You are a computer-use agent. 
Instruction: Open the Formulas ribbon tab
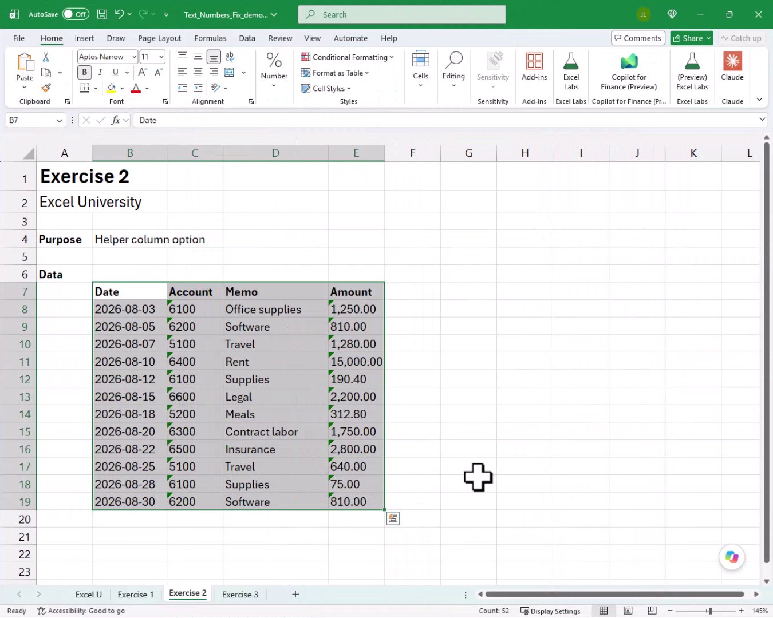point(210,38)
